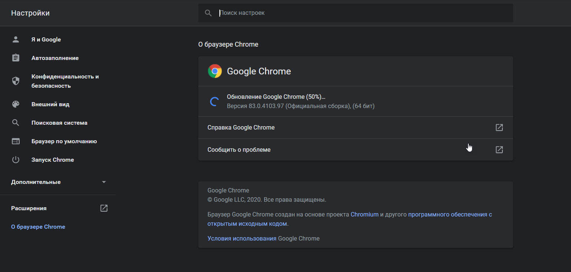Click the update progress spinner icon
The image size is (571, 272).
point(214,101)
